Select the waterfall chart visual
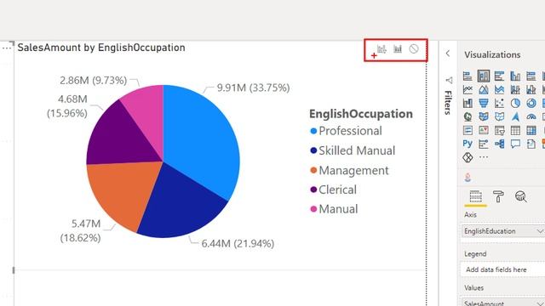 tap(468, 103)
